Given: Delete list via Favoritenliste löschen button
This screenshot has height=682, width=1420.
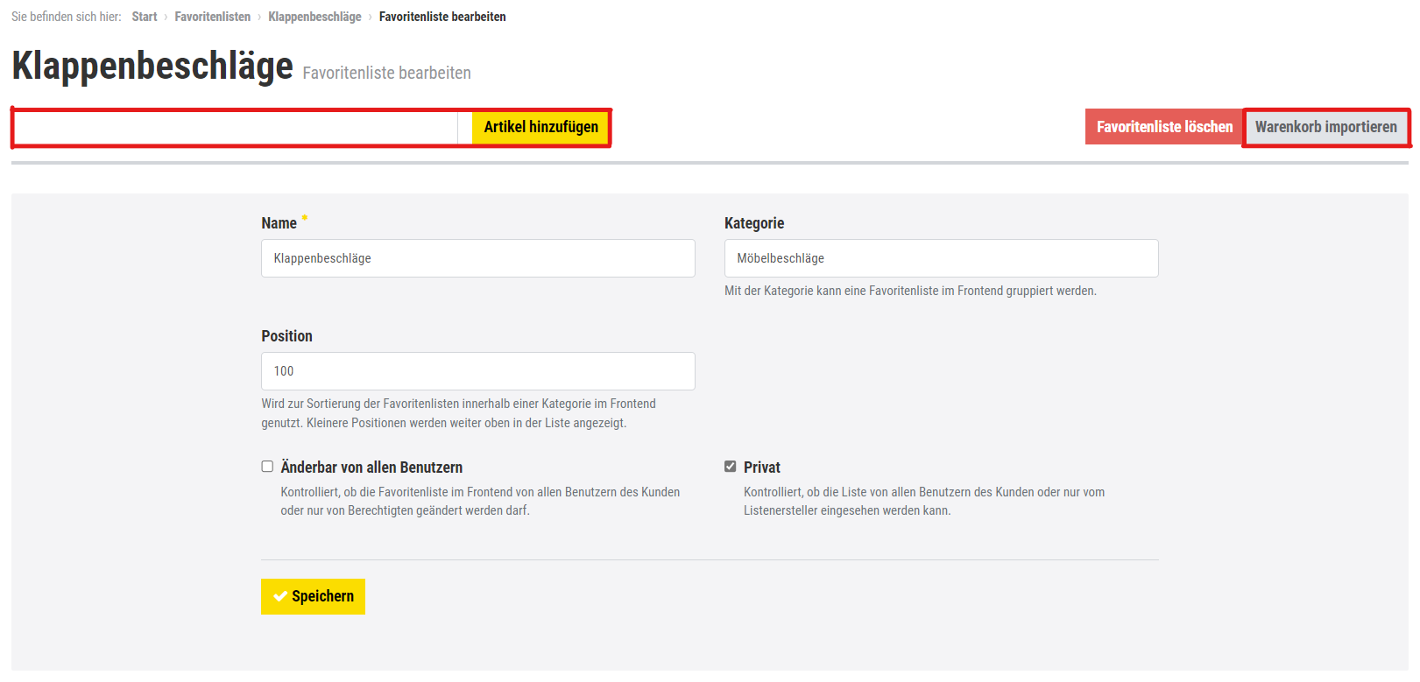Looking at the screenshot, I should [x=1163, y=127].
